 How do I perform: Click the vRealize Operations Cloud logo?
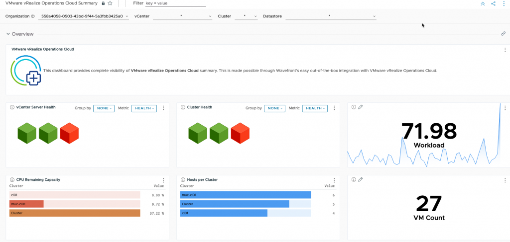point(26,71)
